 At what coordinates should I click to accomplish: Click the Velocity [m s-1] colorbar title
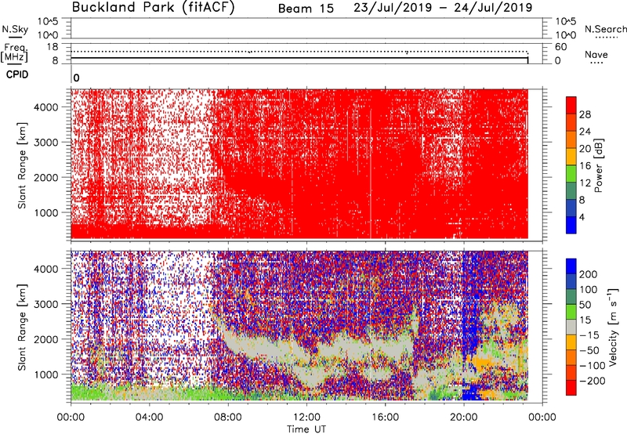tap(614, 327)
